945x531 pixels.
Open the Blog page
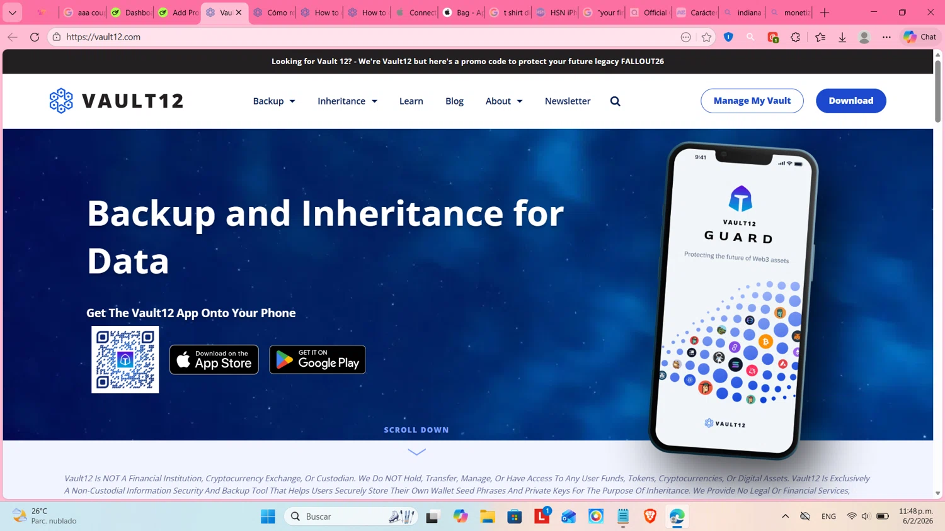(x=454, y=101)
